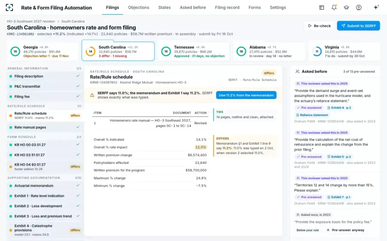The width and height of the screenshot is (387, 241).
Task: Click Submit to SERFF
Action: 358,26
